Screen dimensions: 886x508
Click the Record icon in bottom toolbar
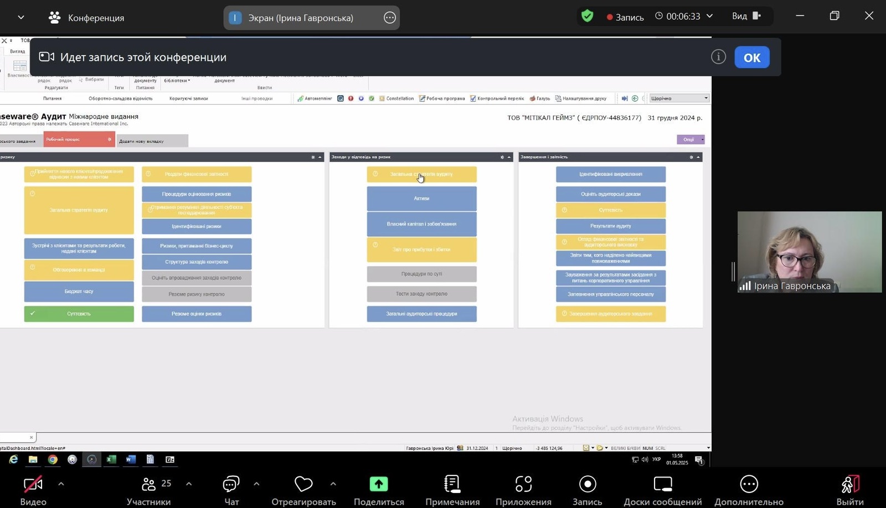[x=587, y=484]
